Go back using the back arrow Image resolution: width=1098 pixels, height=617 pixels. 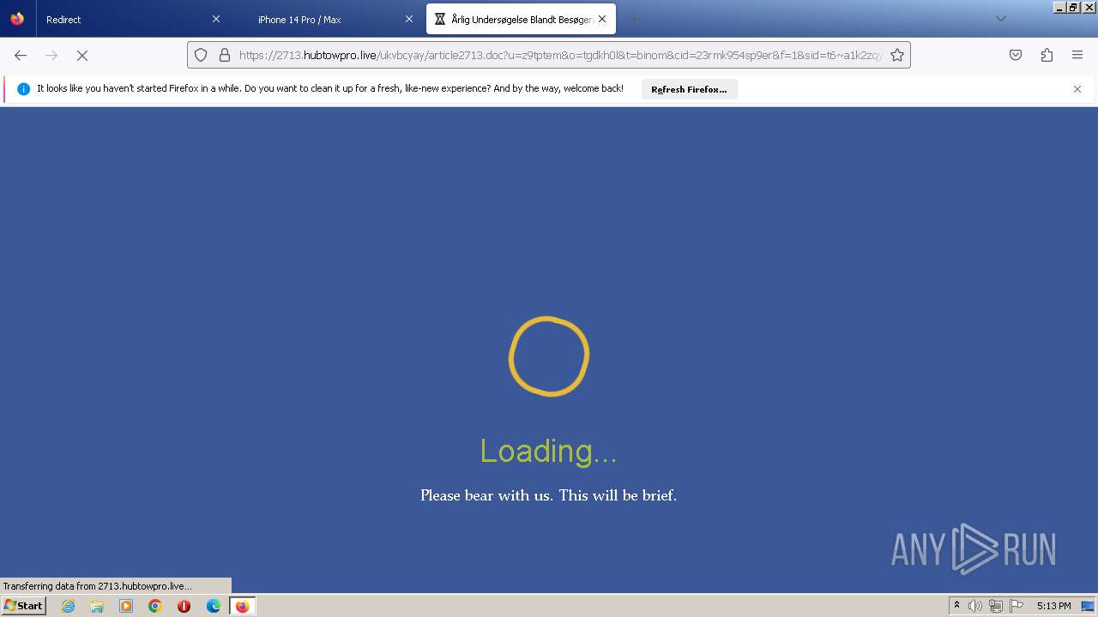pyautogui.click(x=21, y=55)
